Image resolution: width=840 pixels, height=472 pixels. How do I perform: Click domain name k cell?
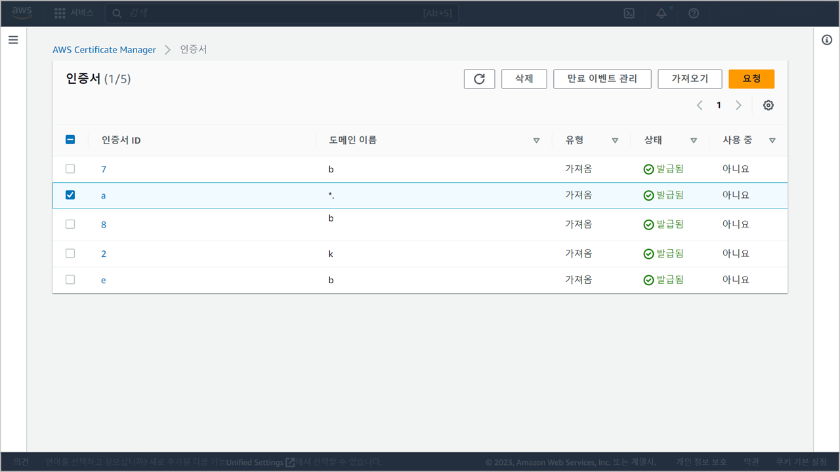(331, 254)
